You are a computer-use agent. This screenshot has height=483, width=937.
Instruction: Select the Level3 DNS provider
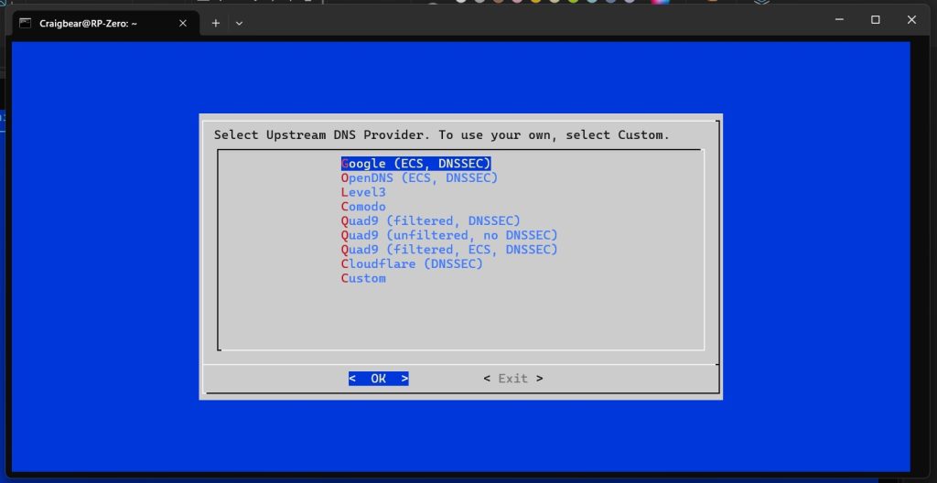coord(363,192)
